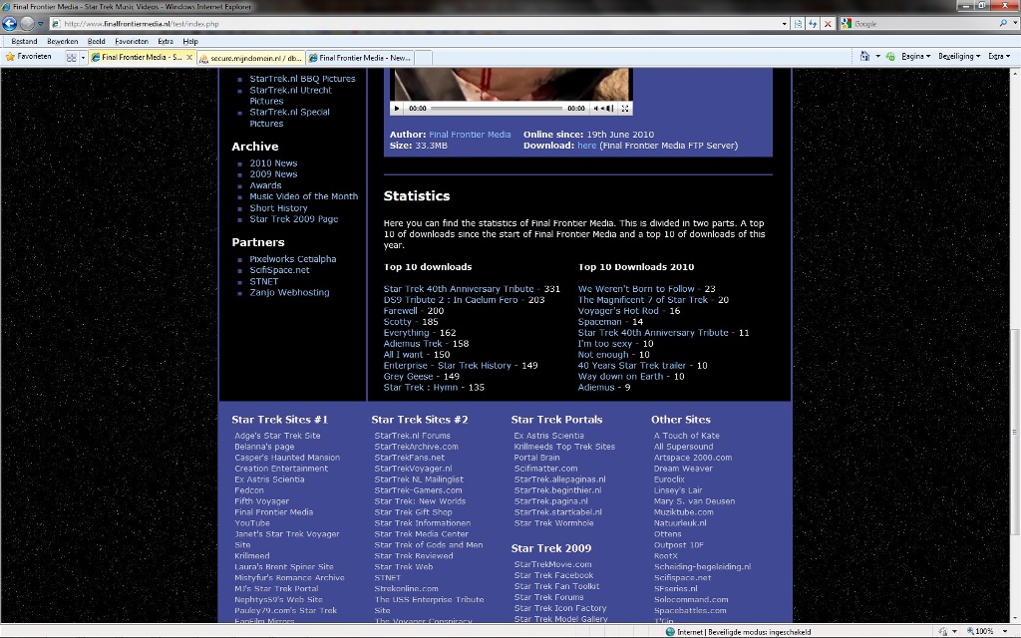Click the Internet Explorer title bar icon
Viewport: 1021px width, 638px height.
point(6,7)
